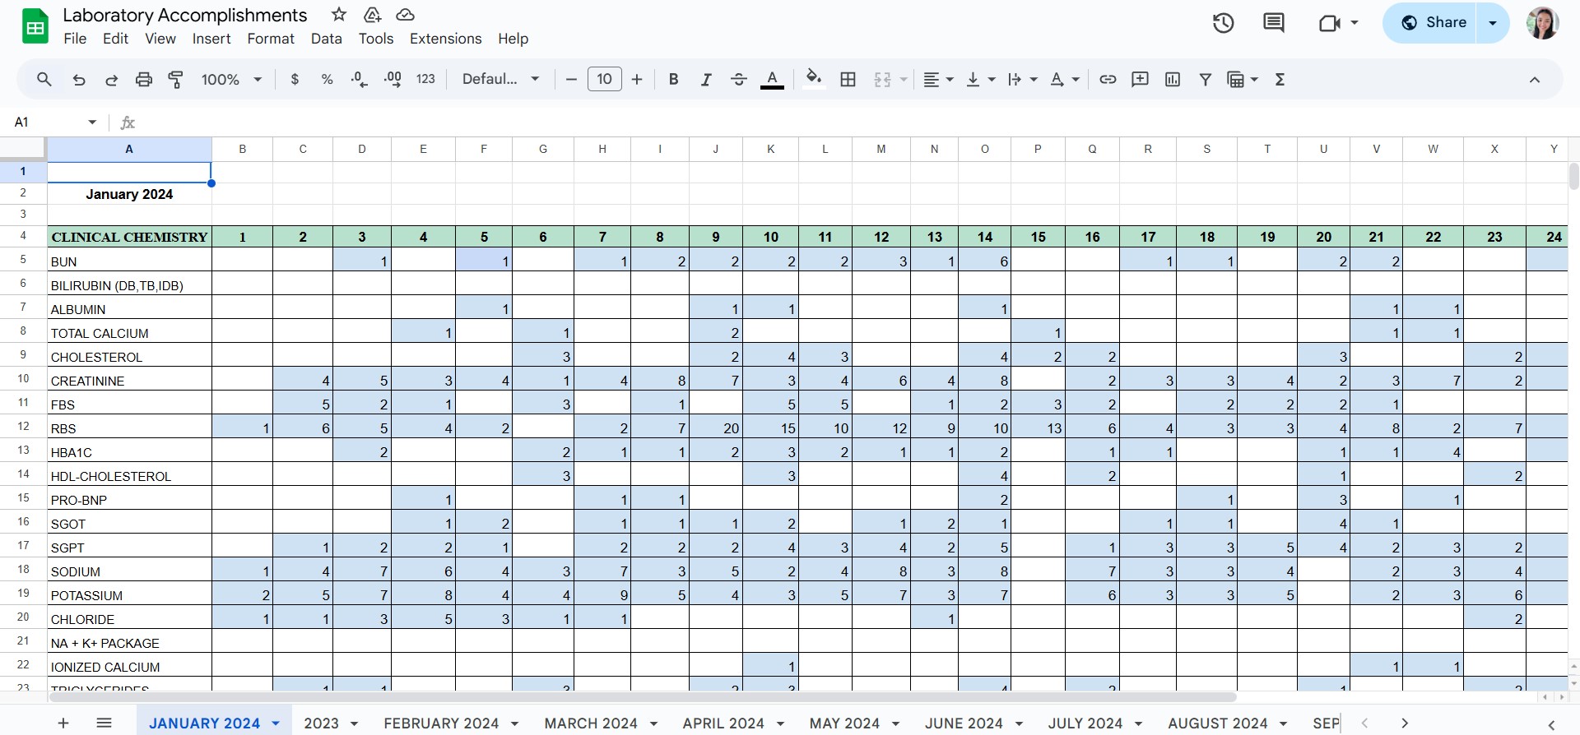
Task: Print the spreadsheet
Action: (x=144, y=80)
